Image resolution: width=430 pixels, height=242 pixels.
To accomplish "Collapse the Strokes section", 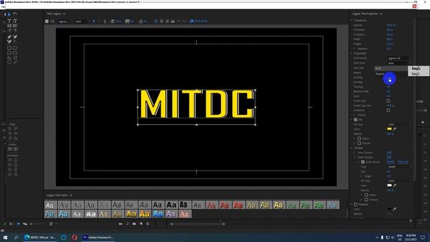I will pos(351,148).
